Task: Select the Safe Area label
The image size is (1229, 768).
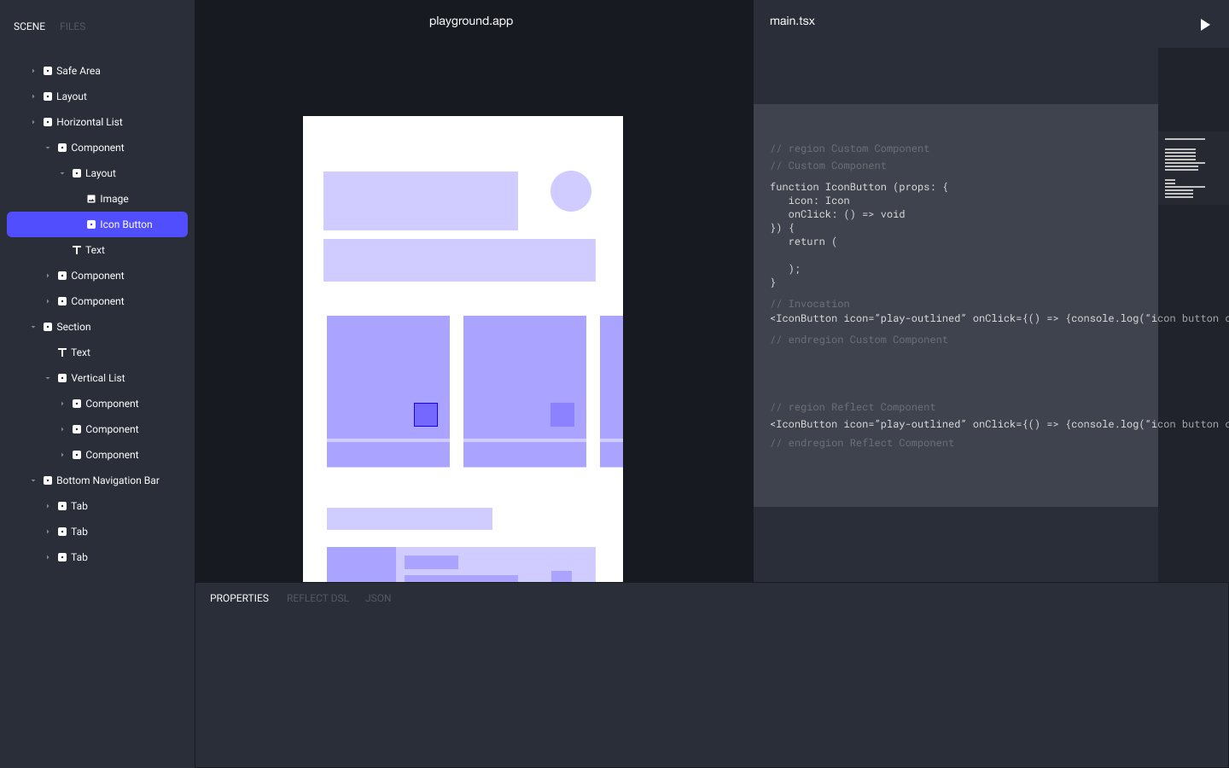Action: [x=79, y=71]
